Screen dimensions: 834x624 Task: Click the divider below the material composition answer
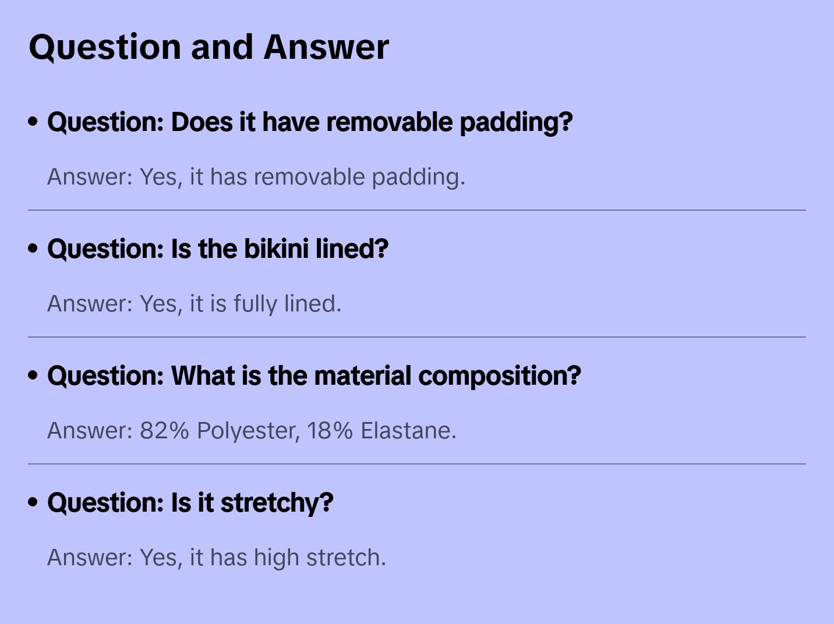(417, 464)
